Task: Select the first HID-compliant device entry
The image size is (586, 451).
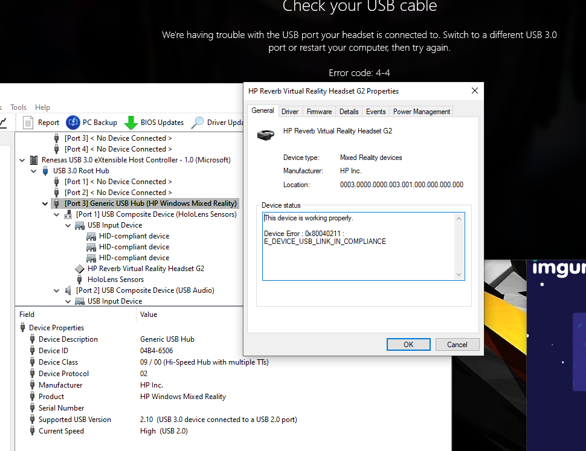Action: [134, 236]
